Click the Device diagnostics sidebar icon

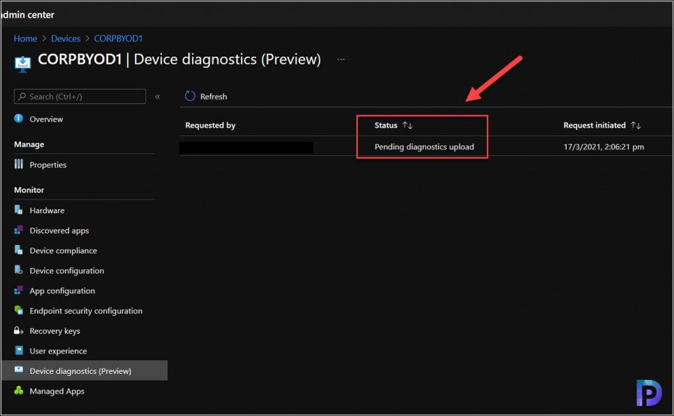[18, 370]
